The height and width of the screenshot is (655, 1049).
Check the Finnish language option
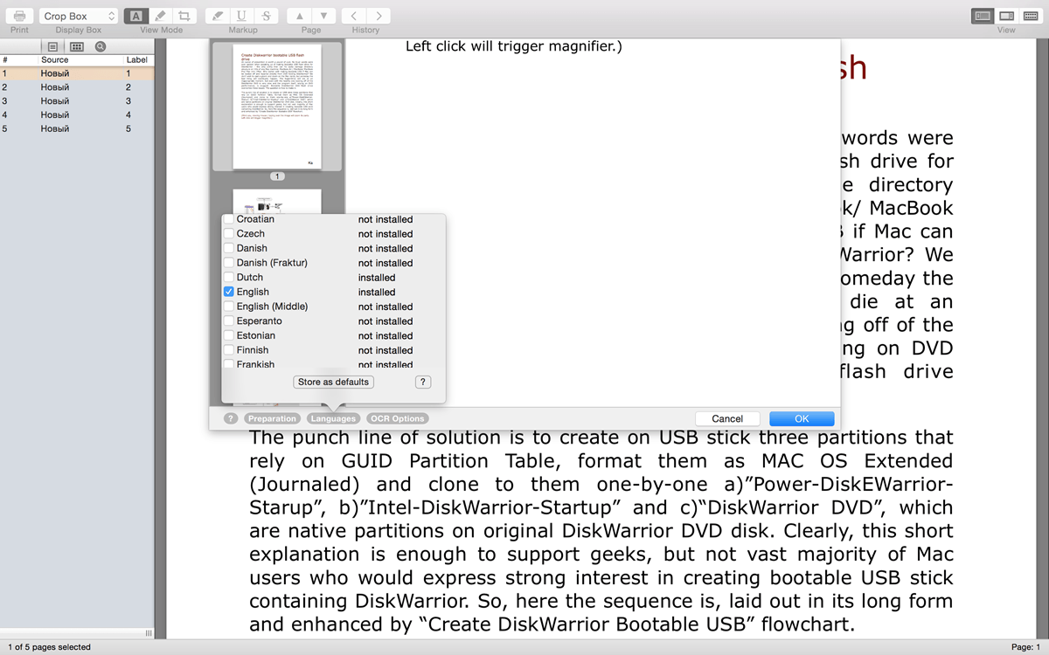(x=228, y=349)
